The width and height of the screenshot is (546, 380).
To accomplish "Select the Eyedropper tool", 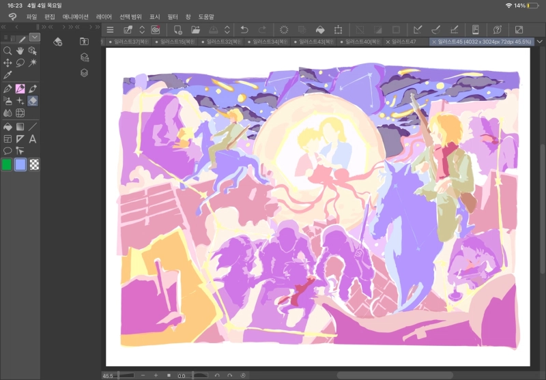I will point(8,75).
